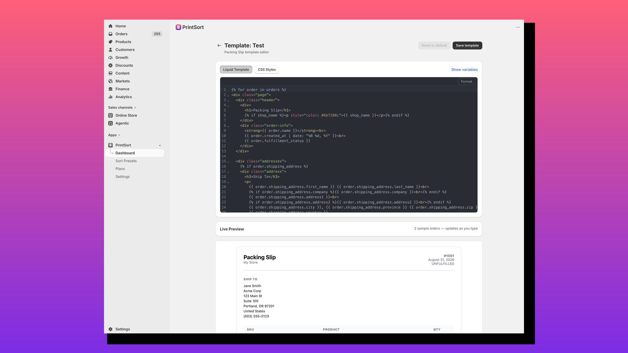The width and height of the screenshot is (628, 353).
Task: Expand the Sales channels section chevron
Action: pos(135,107)
